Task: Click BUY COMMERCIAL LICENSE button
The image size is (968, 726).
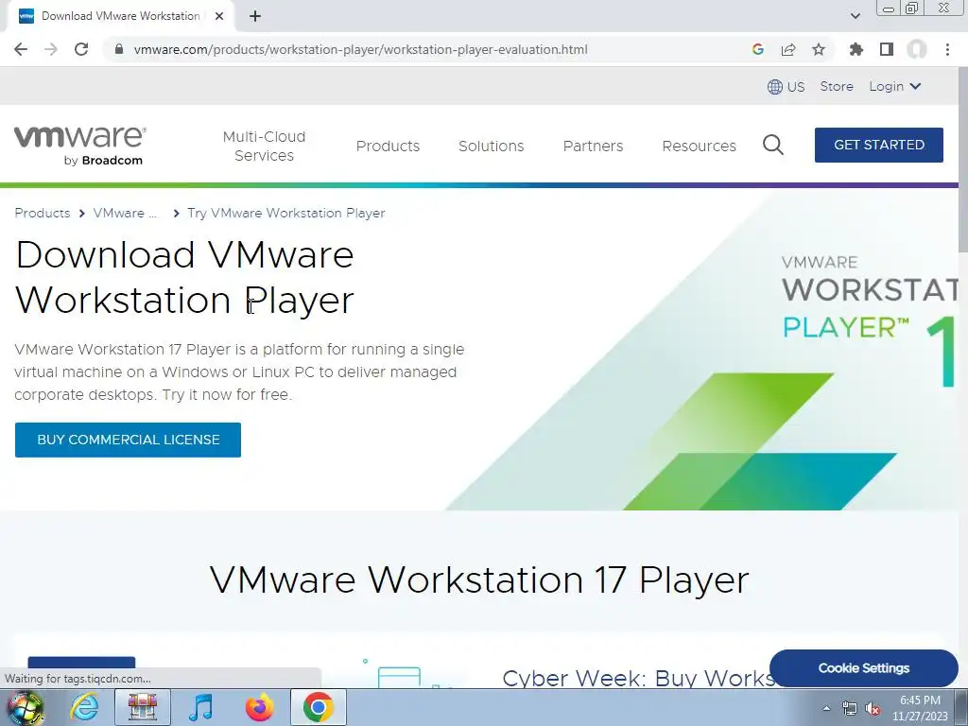Action: coord(128,440)
